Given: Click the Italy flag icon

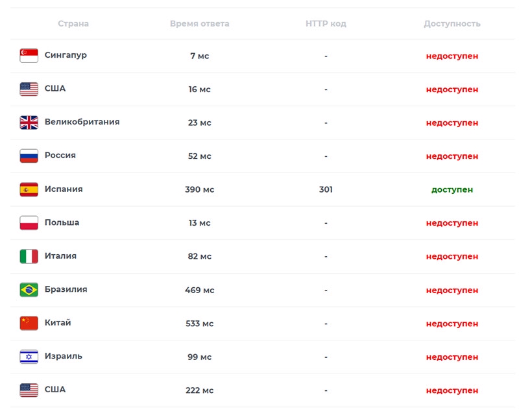Looking at the screenshot, I should pos(29,256).
